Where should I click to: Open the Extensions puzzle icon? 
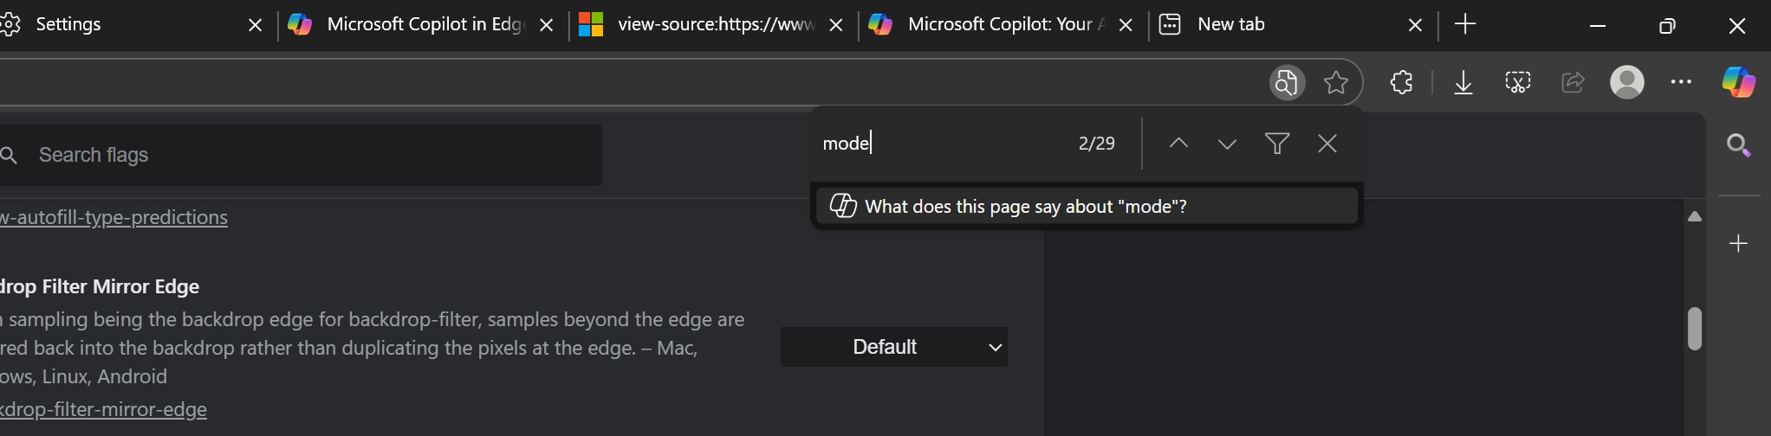click(1401, 83)
